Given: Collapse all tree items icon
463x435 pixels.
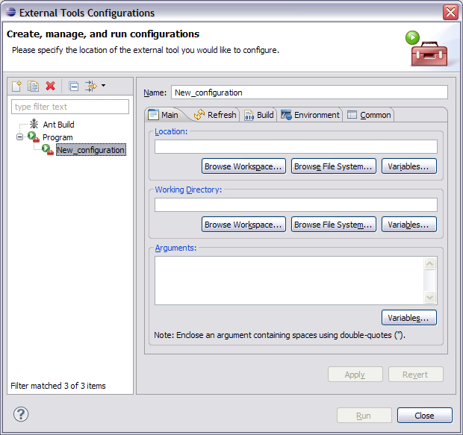Looking at the screenshot, I should [73, 86].
